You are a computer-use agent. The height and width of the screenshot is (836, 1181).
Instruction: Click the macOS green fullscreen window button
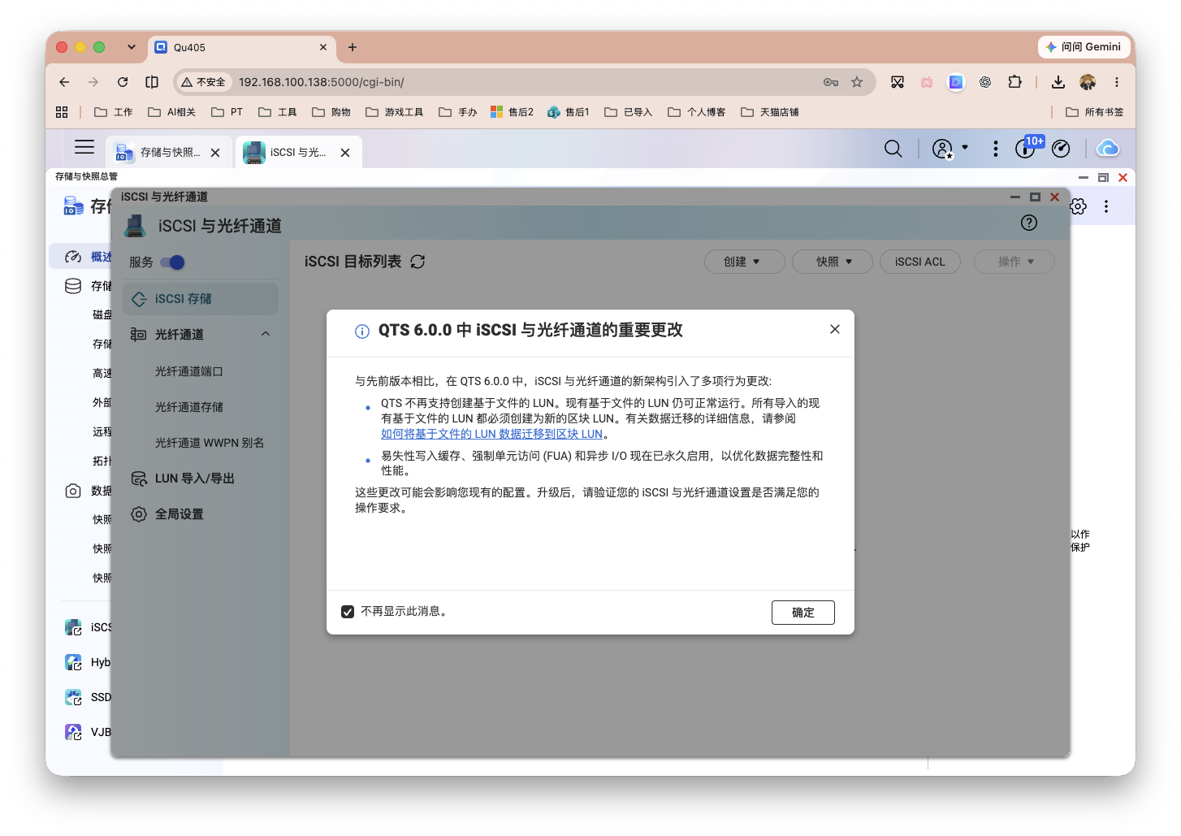point(99,47)
